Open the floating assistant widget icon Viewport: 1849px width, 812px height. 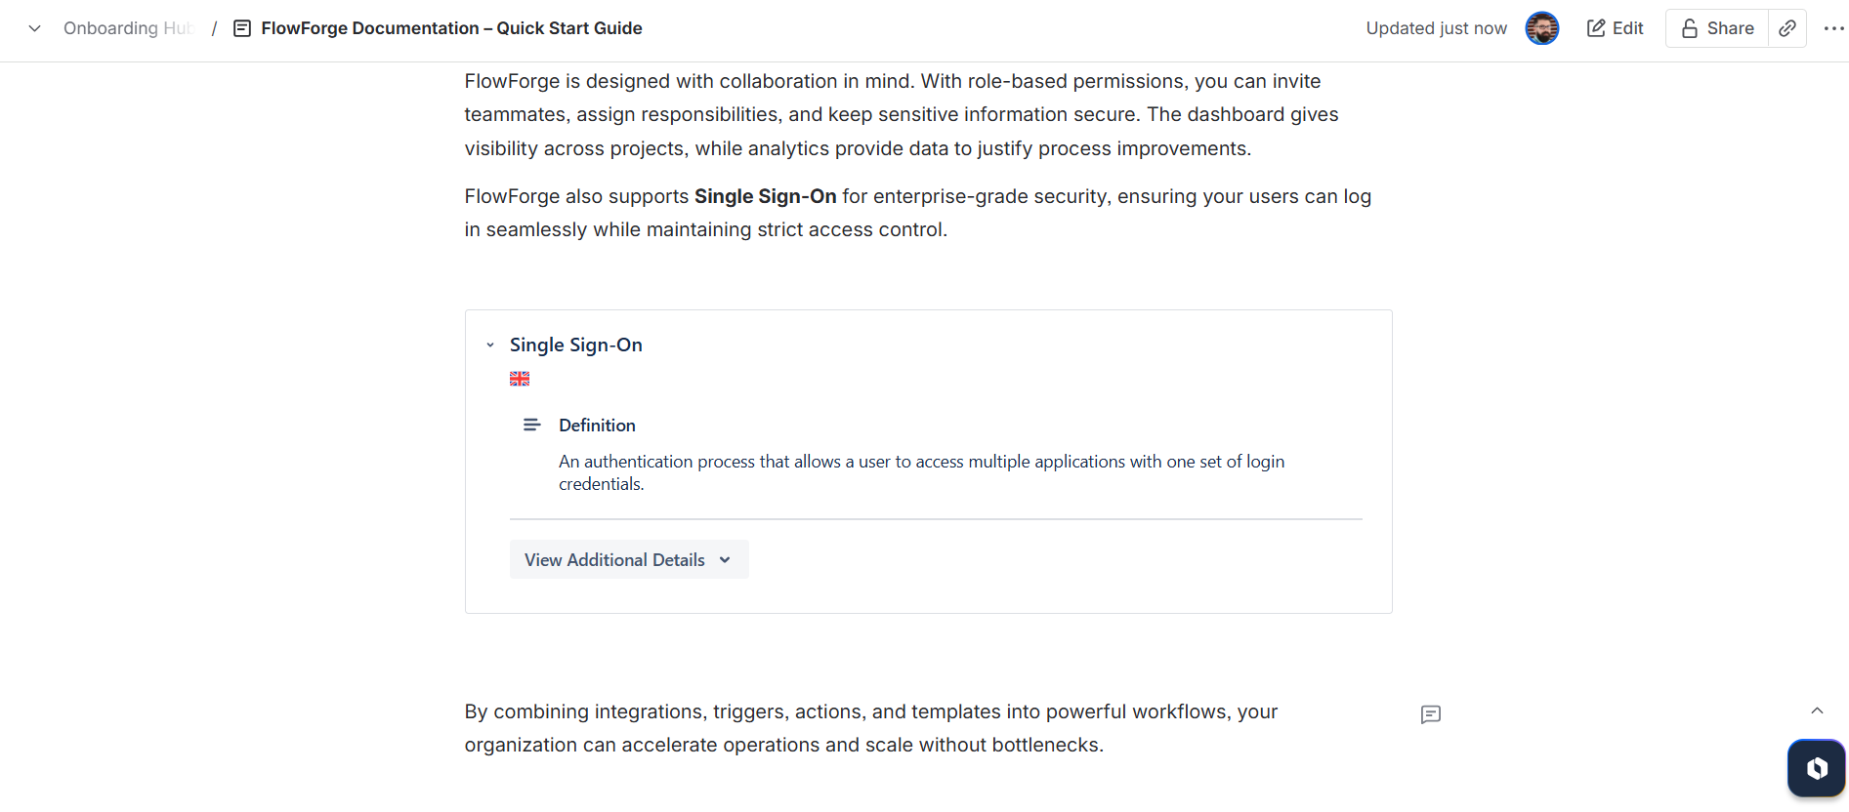(1817, 768)
